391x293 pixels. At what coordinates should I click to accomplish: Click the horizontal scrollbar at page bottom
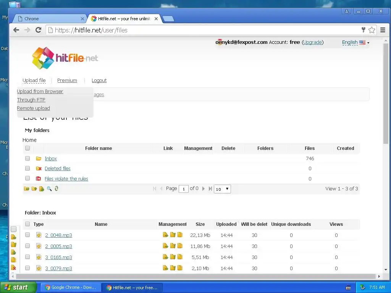[x=196, y=276]
